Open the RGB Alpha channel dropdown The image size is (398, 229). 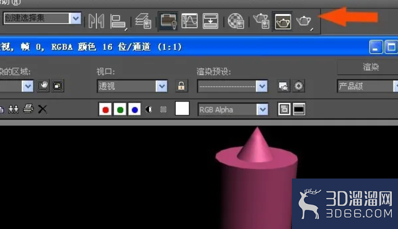point(233,109)
